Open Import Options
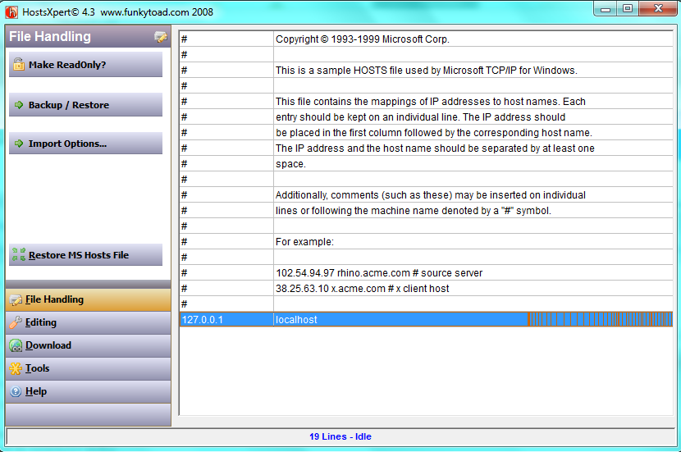 (85, 144)
